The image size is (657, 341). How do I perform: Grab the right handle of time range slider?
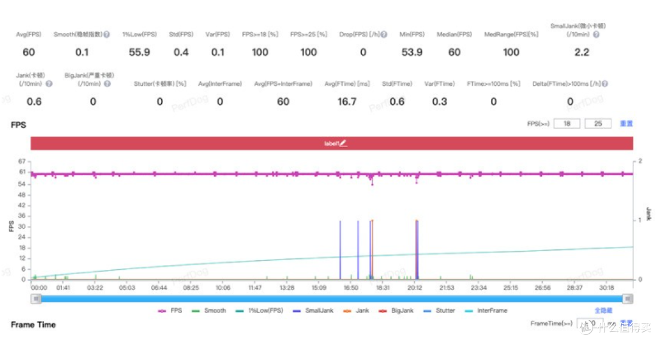pyautogui.click(x=628, y=298)
